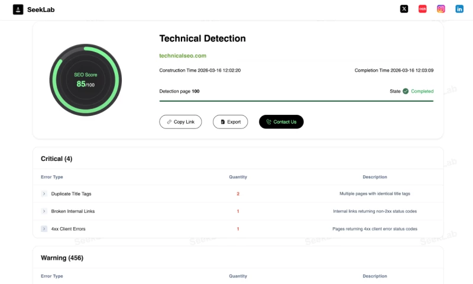Click the Export button
This screenshot has height=284, width=473.
coord(230,122)
